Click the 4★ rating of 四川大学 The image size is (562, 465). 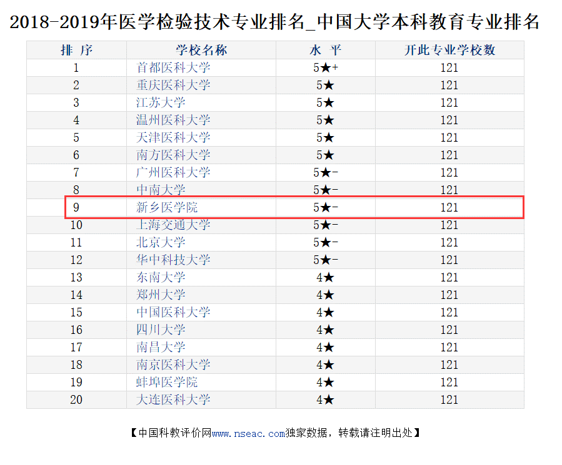326,330
